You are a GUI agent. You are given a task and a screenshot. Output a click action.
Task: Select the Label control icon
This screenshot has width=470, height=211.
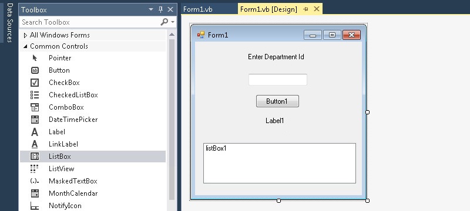tap(35, 132)
